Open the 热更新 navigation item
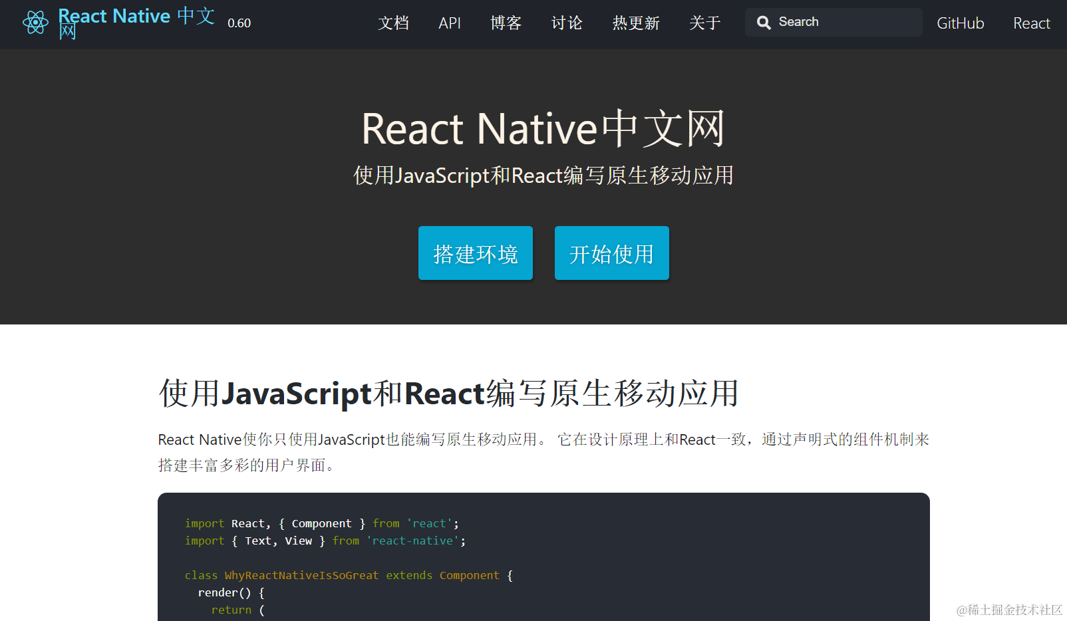 click(x=636, y=23)
